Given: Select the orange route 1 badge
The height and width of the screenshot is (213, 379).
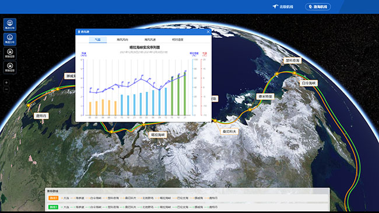Looking at the screenshot, I should pos(53,198).
